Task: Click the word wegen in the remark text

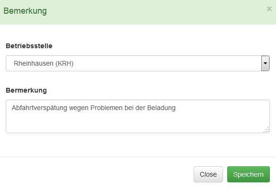Action: (x=79, y=108)
